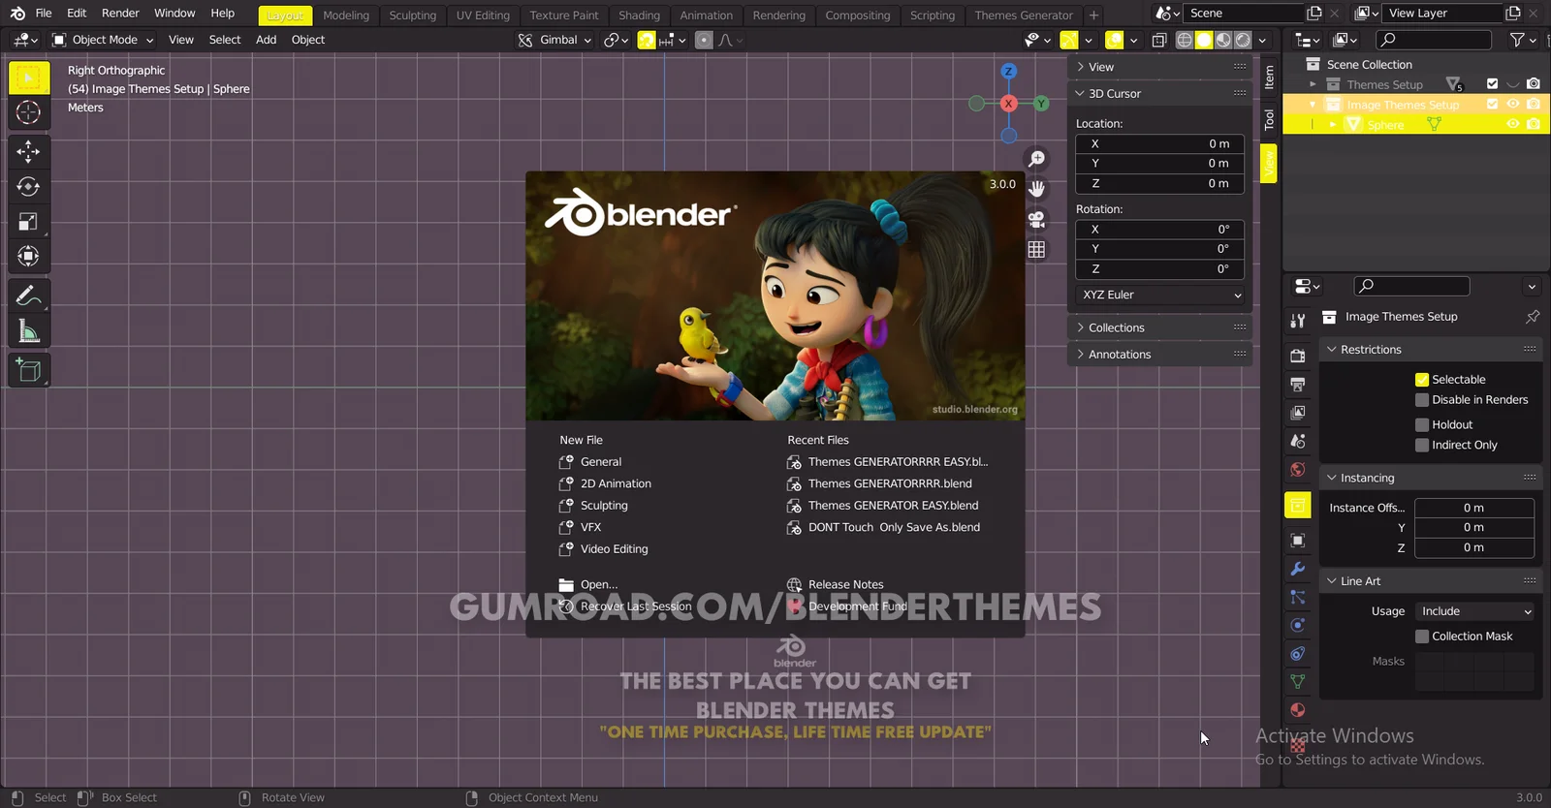Expand the Collections panel

pyautogui.click(x=1160, y=327)
